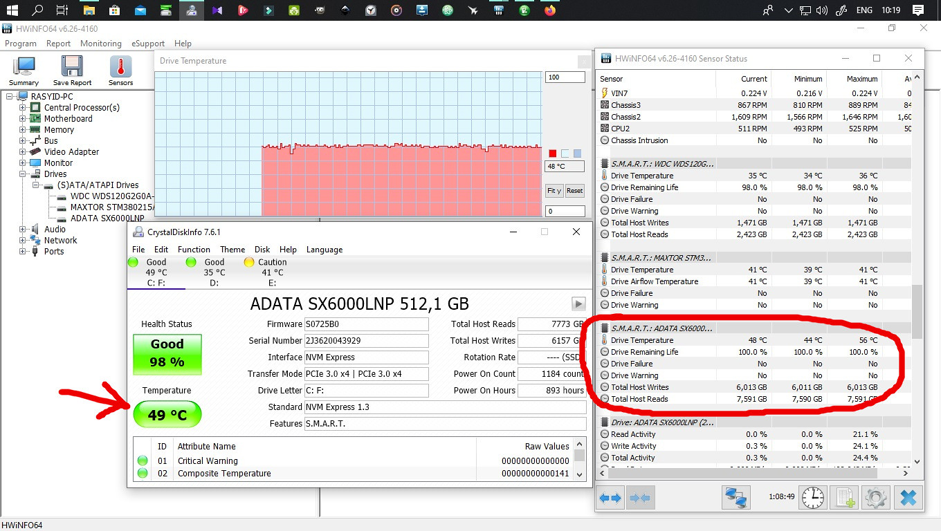Open the eSupport menu

click(x=148, y=43)
